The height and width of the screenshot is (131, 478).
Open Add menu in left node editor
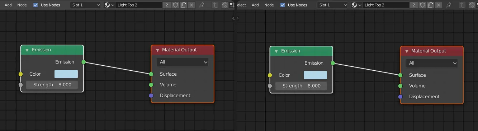click(8, 5)
